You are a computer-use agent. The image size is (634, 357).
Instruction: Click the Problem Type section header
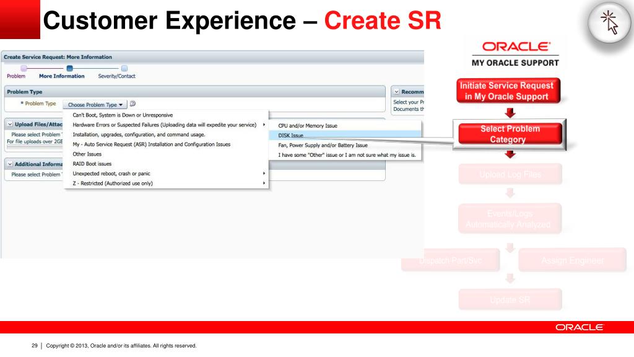(195, 92)
